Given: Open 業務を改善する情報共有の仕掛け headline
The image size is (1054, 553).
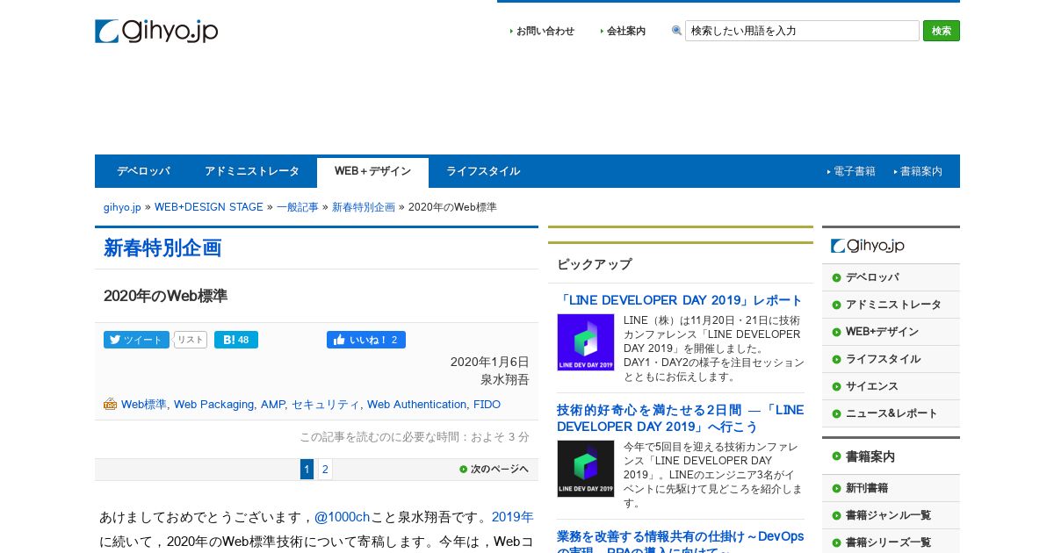Looking at the screenshot, I should [x=680, y=543].
